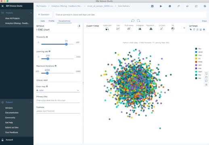Show info for Perplexity setting
209x145 pixels.
click(47, 37)
